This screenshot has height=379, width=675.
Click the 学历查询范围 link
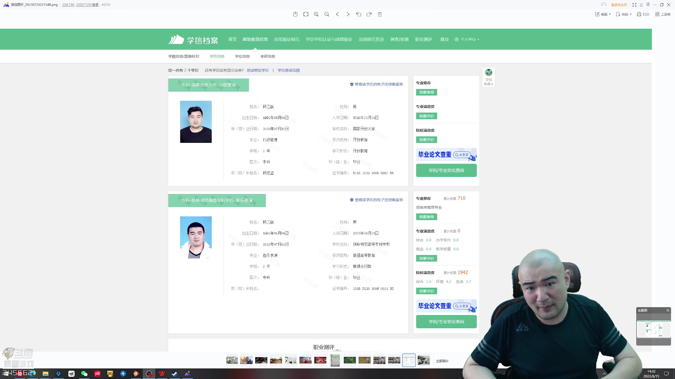pos(289,70)
